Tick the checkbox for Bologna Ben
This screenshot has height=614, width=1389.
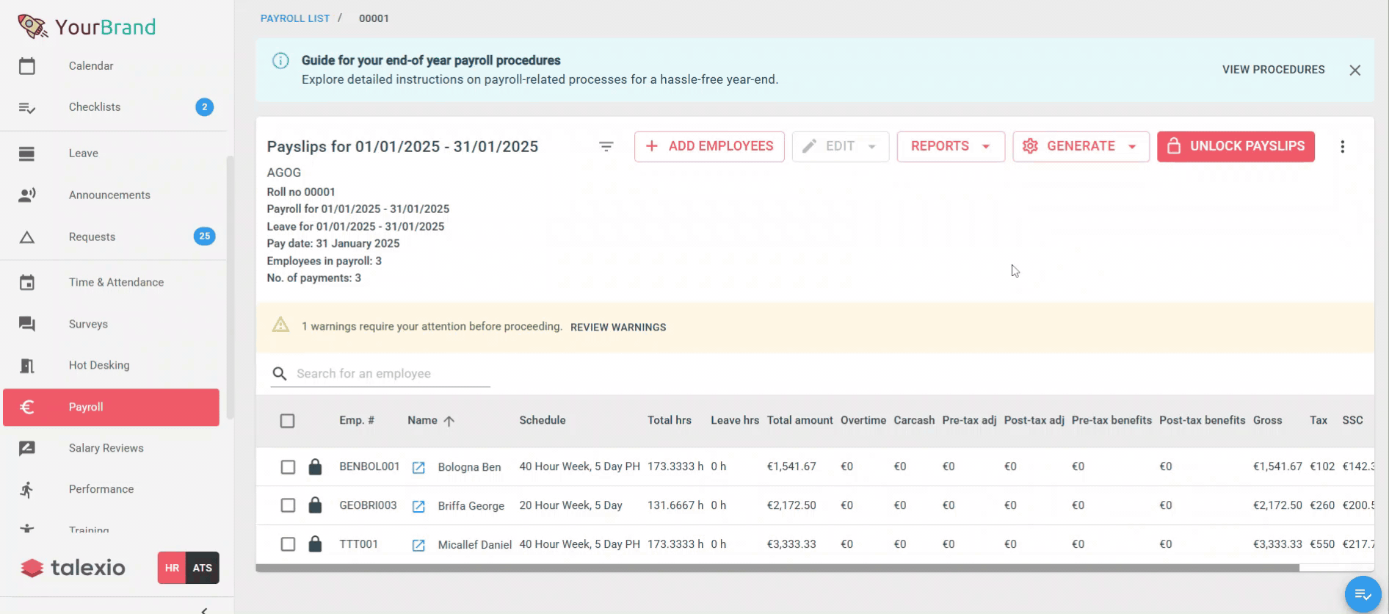(x=288, y=467)
